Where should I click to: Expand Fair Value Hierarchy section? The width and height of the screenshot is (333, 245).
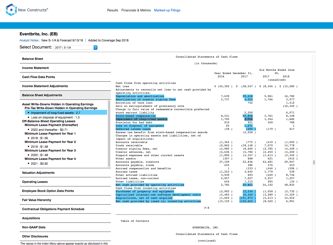tap(65, 200)
